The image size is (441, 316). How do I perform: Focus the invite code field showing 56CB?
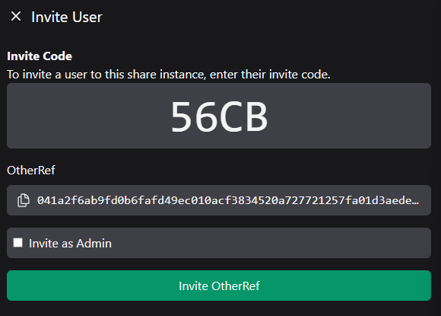point(219,116)
